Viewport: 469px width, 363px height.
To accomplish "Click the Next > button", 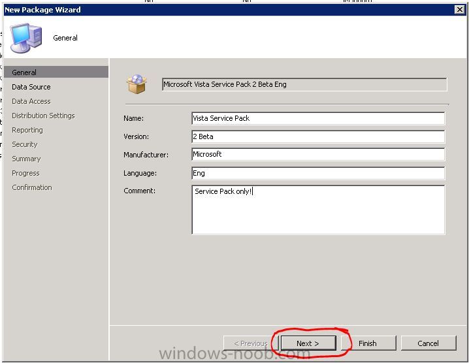I will [x=308, y=343].
